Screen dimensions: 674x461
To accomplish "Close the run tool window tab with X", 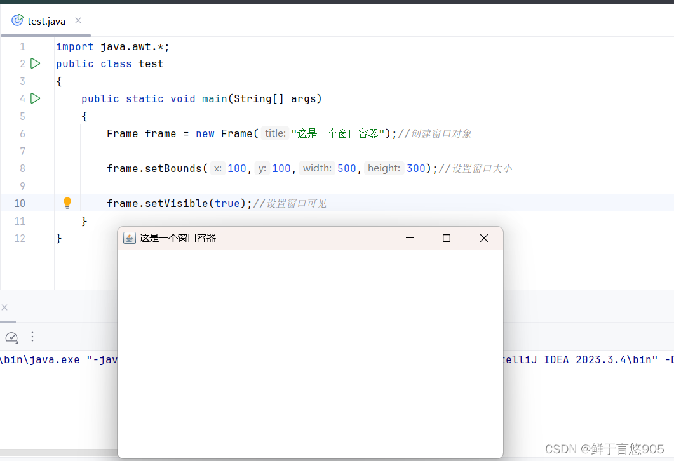I will [x=4, y=307].
